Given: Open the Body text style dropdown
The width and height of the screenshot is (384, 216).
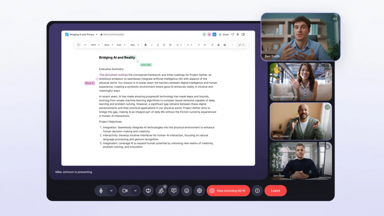Looking at the screenshot, I should pyautogui.click(x=108, y=45).
